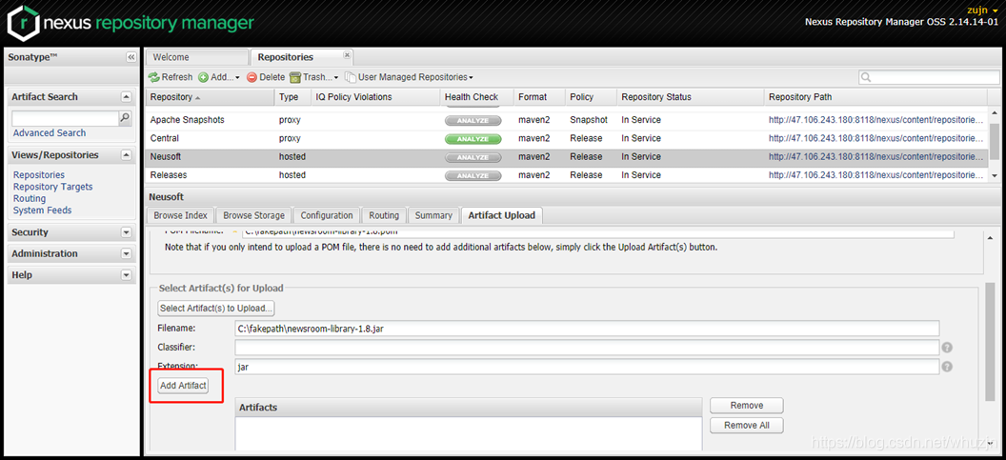Click the Add Artifact button
The image size is (1006, 460).
pyautogui.click(x=184, y=386)
